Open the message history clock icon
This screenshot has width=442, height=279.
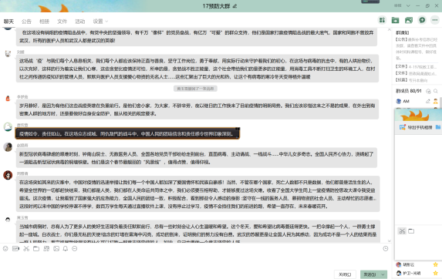coord(386,249)
